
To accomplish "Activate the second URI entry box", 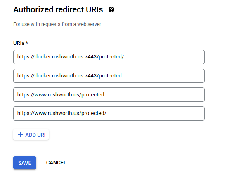I will coord(109,76).
